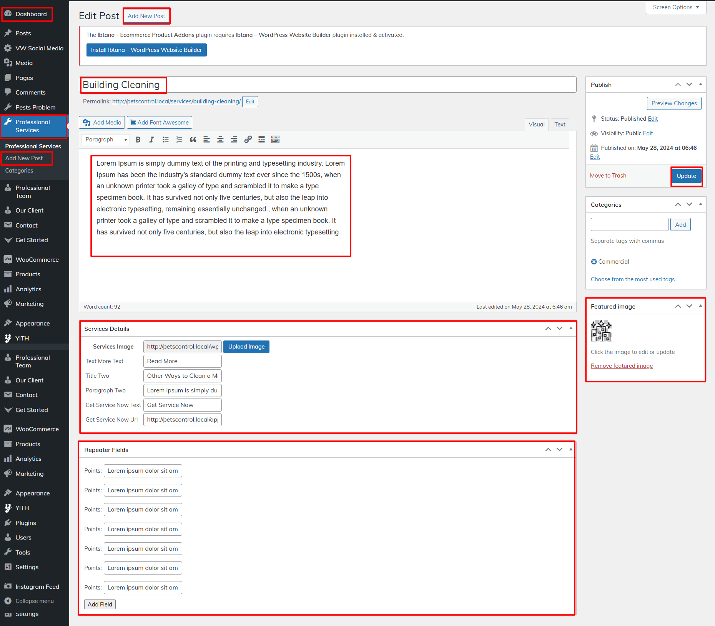Open Categories under Professional Services menu
This screenshot has width=715, height=626.
coord(19,171)
